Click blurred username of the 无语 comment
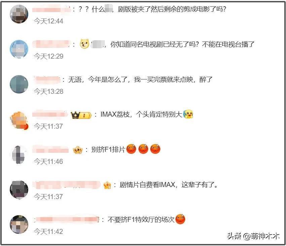 click(47, 79)
